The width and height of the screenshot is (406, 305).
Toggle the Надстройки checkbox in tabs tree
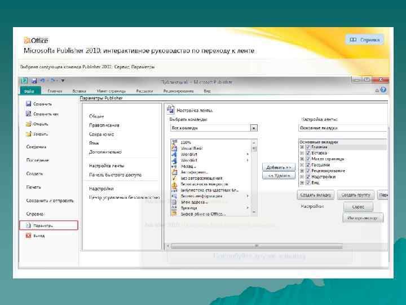tap(308, 177)
